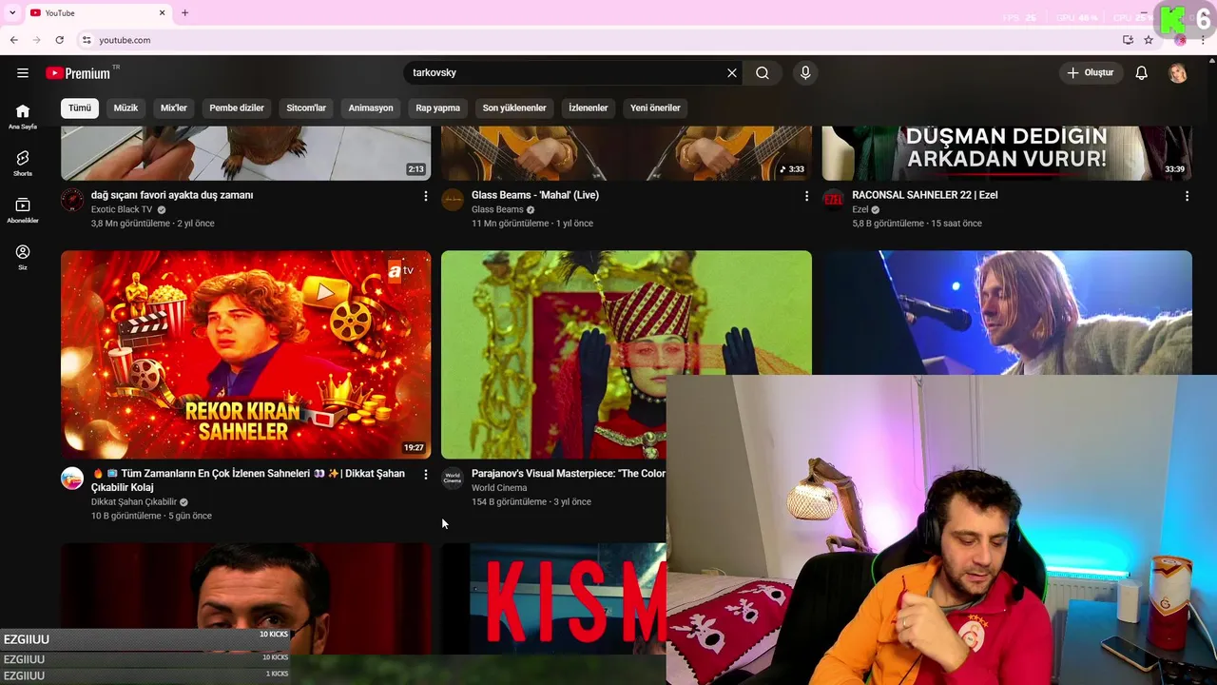Open RACONSAL SAHNELER 22 | Ezel title

[925, 195]
